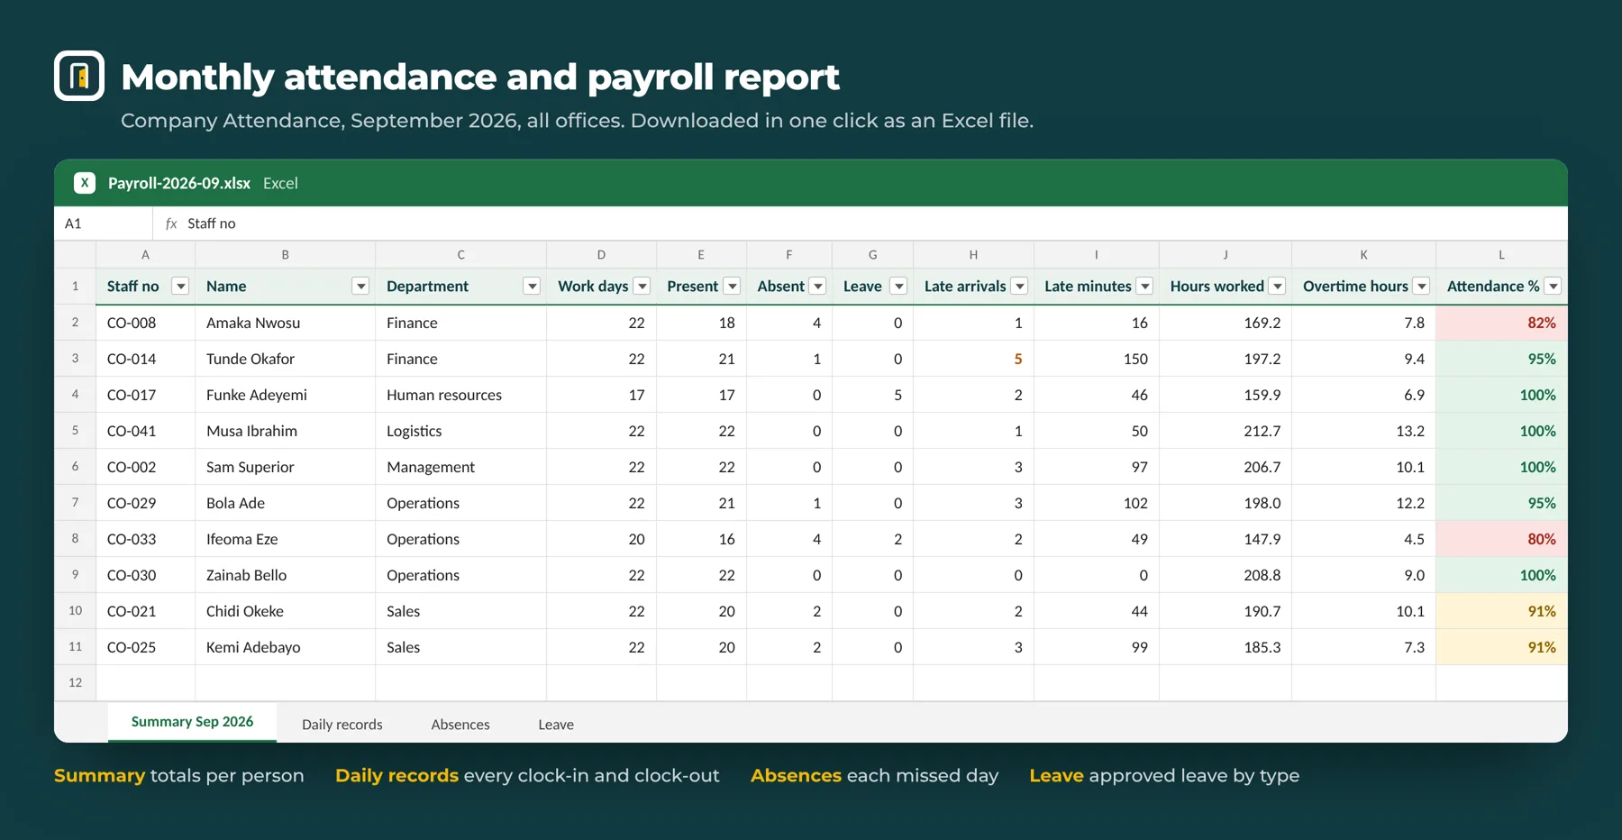1622x840 pixels.
Task: Click the 13.2 overtime hours cell
Action: click(1363, 431)
